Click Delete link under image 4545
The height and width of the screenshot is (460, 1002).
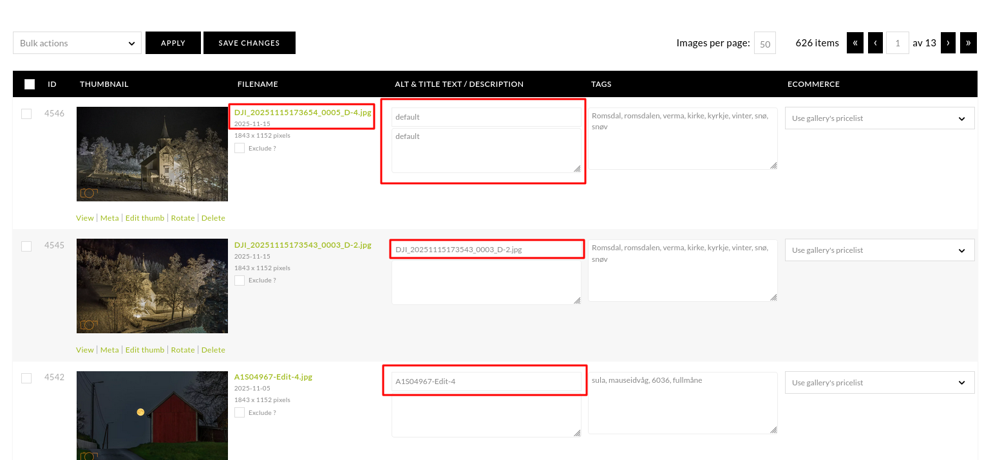213,350
